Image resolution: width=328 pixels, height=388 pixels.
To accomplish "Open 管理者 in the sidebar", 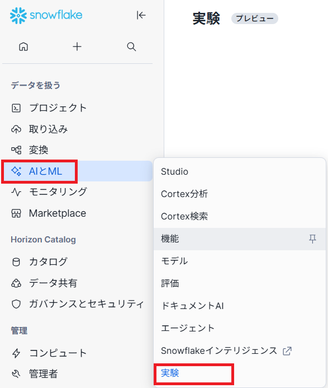I will click(x=77, y=374).
